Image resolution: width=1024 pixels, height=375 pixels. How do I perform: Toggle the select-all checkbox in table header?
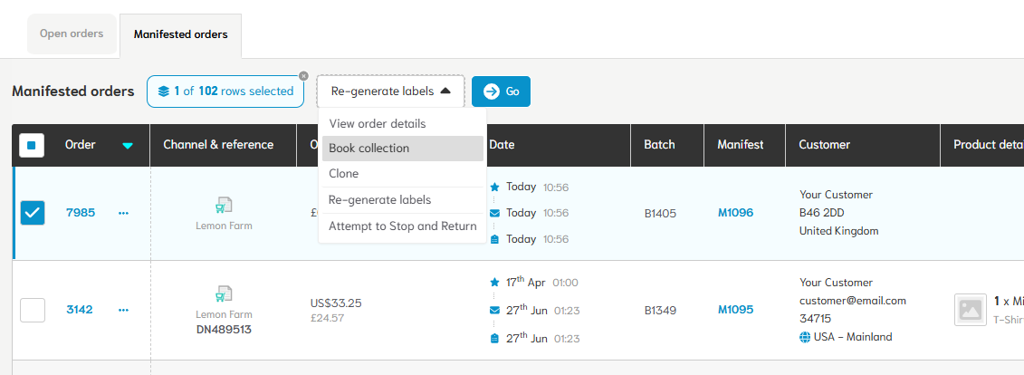click(32, 145)
